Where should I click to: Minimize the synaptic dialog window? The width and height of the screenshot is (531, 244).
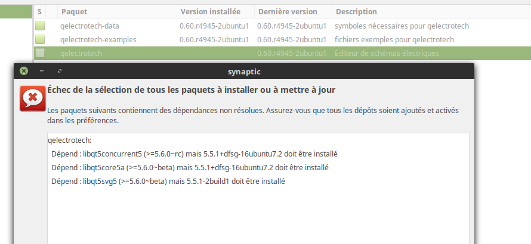pyautogui.click(x=42, y=71)
